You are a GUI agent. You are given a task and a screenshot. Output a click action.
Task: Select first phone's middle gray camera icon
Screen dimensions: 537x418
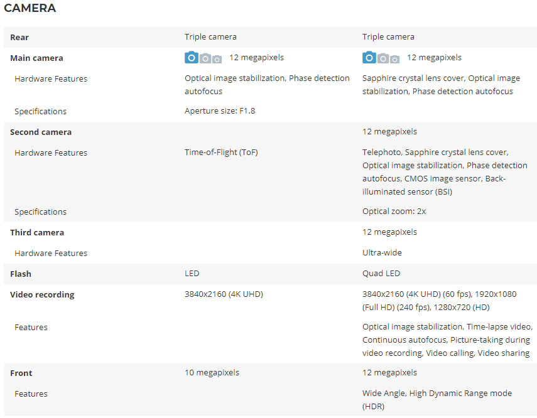tap(205, 58)
